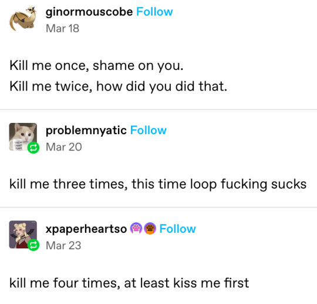Open xpaperheartso's blonde character avatar
The width and height of the screenshot is (317, 304).
23,235
